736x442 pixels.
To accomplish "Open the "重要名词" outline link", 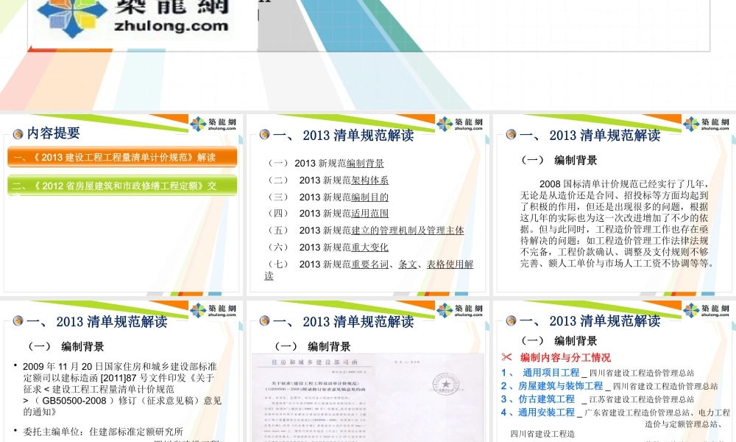I will coord(370,264).
